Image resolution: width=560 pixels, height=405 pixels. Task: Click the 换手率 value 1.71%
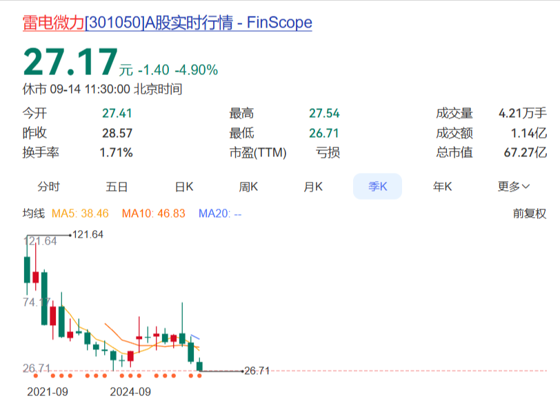(116, 152)
